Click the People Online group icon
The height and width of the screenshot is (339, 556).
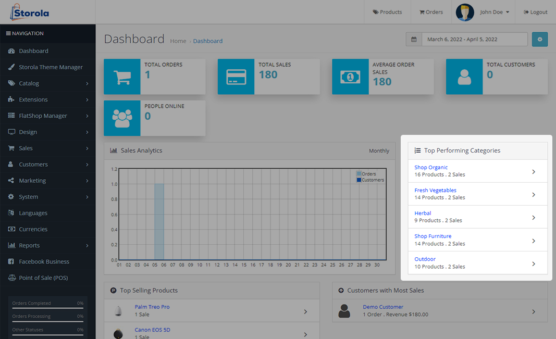pos(122,118)
